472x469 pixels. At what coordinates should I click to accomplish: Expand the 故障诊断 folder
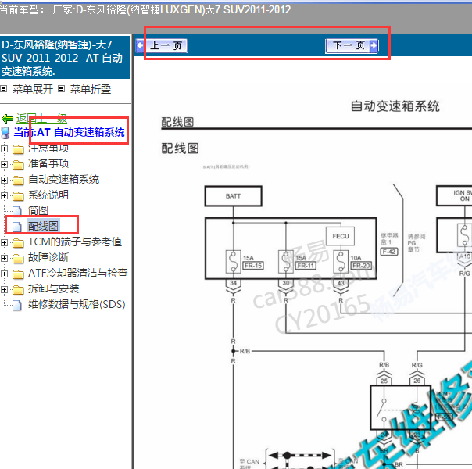coord(4,258)
